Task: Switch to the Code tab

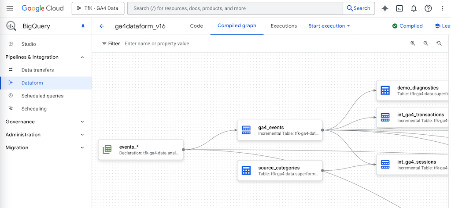Action: (196, 26)
